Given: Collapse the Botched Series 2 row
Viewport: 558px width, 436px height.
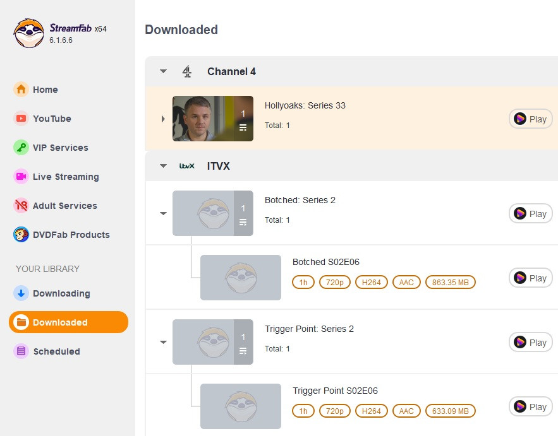Looking at the screenshot, I should coord(163,213).
